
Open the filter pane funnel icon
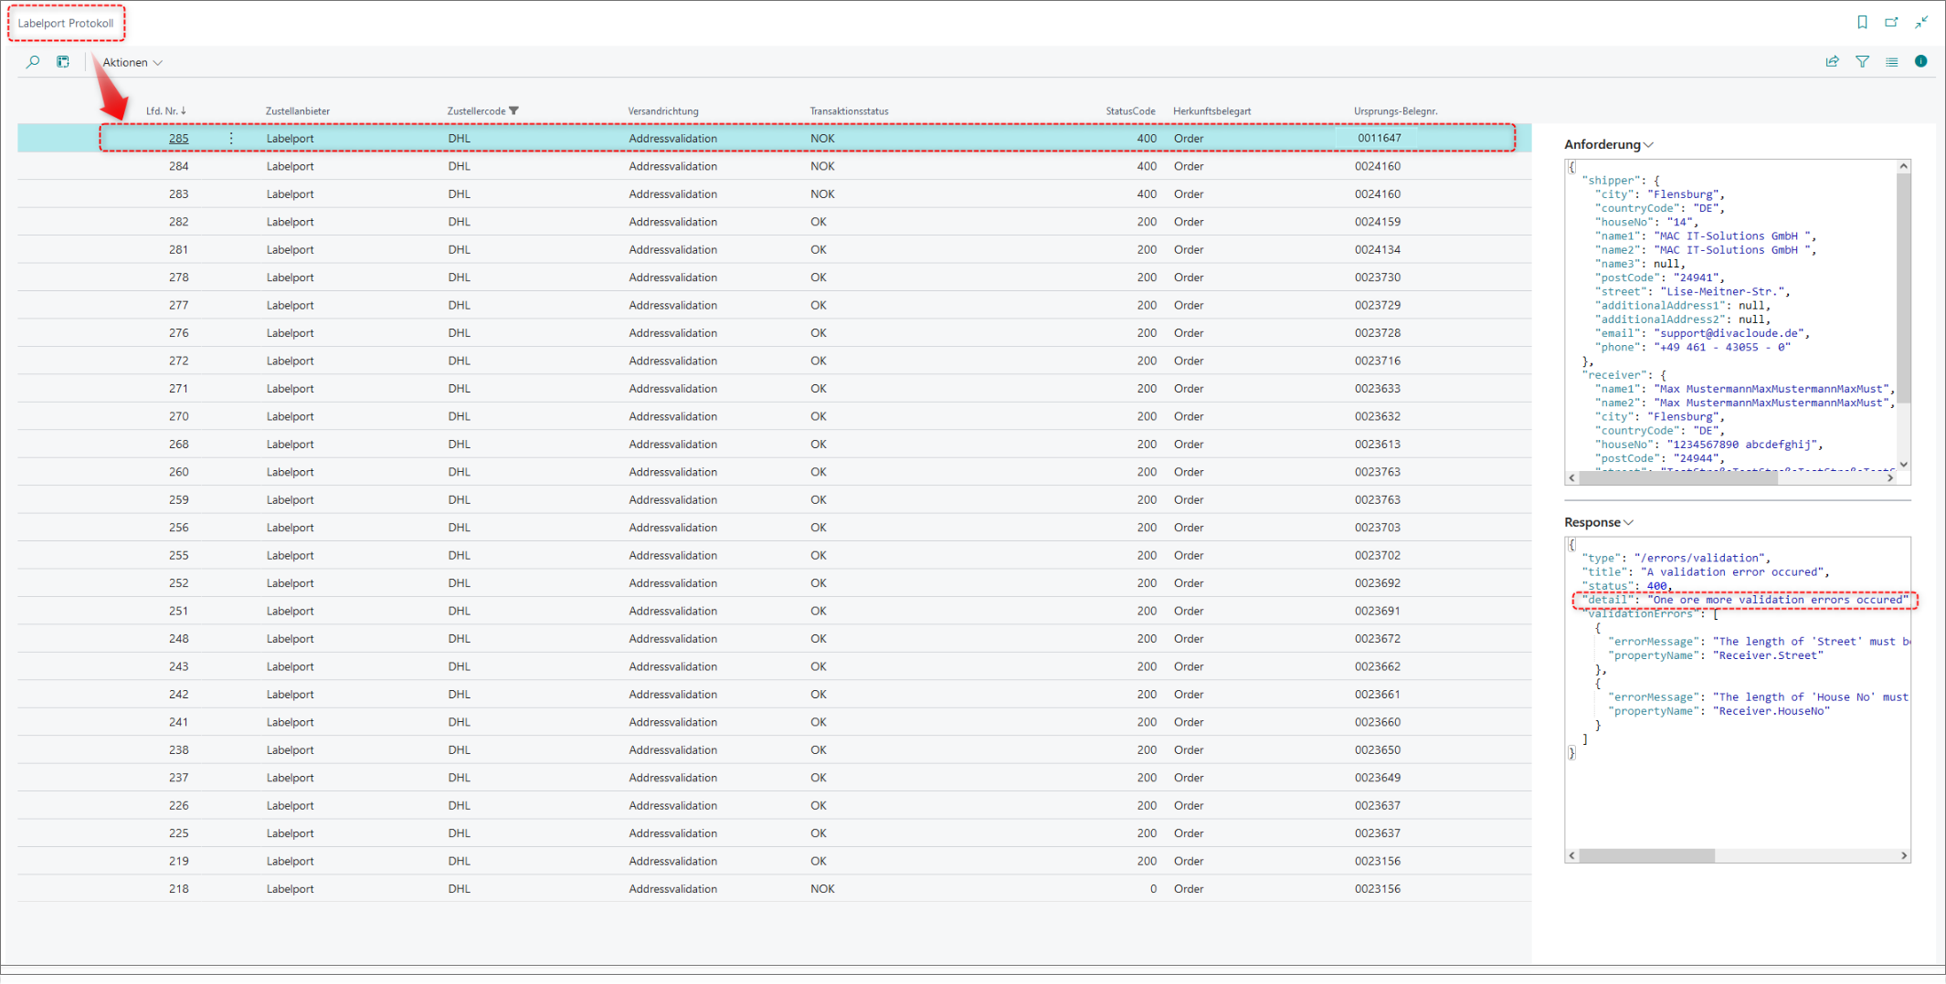pyautogui.click(x=1862, y=61)
